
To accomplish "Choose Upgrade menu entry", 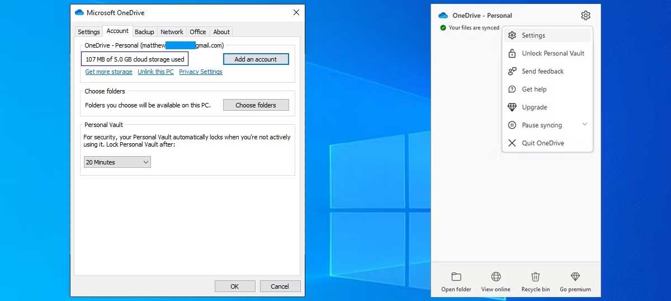I will click(547, 107).
